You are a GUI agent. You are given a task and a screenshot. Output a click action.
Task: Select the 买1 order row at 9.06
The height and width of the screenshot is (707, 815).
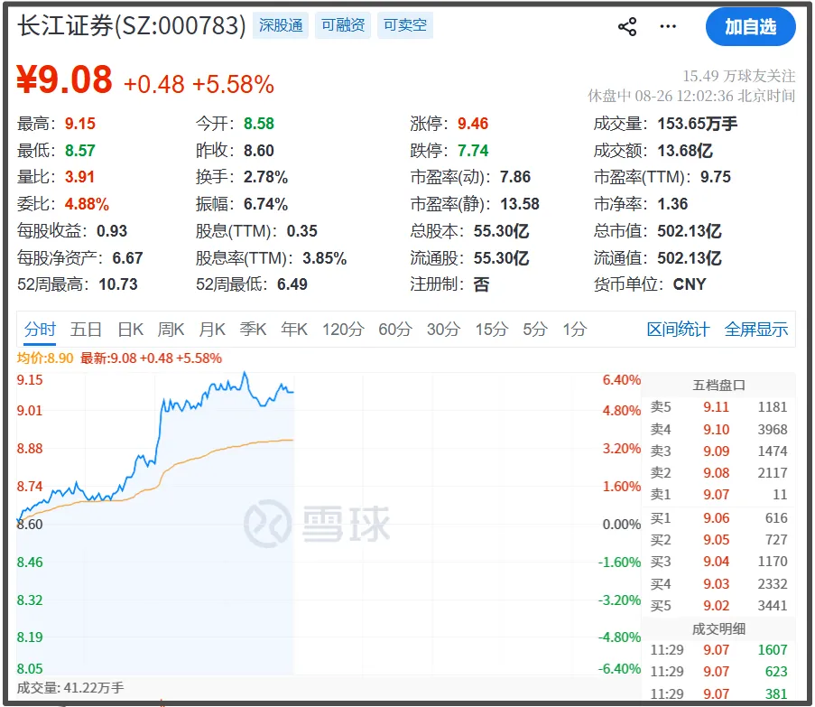(x=718, y=518)
